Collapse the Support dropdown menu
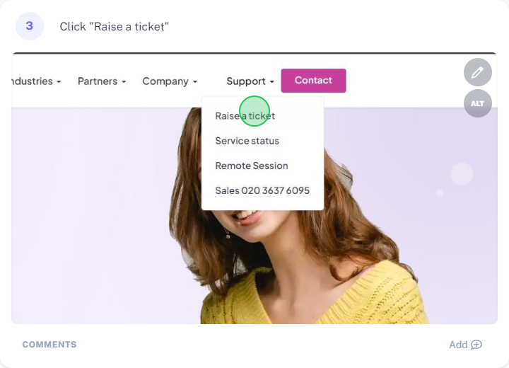The width and height of the screenshot is (509, 368). tap(250, 81)
